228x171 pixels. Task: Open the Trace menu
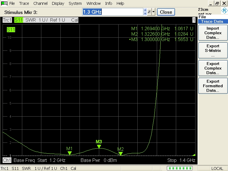(24, 3)
